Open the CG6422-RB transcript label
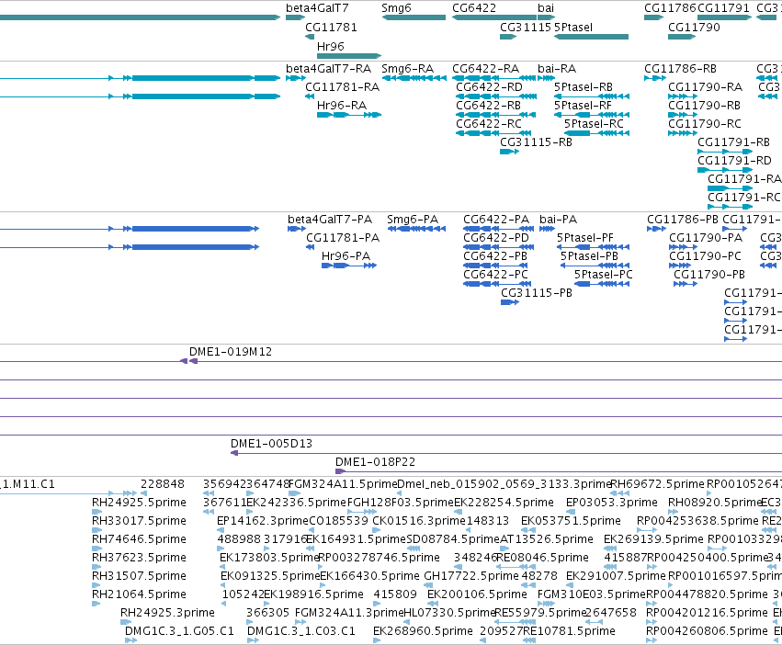The height and width of the screenshot is (645, 782). (488, 106)
